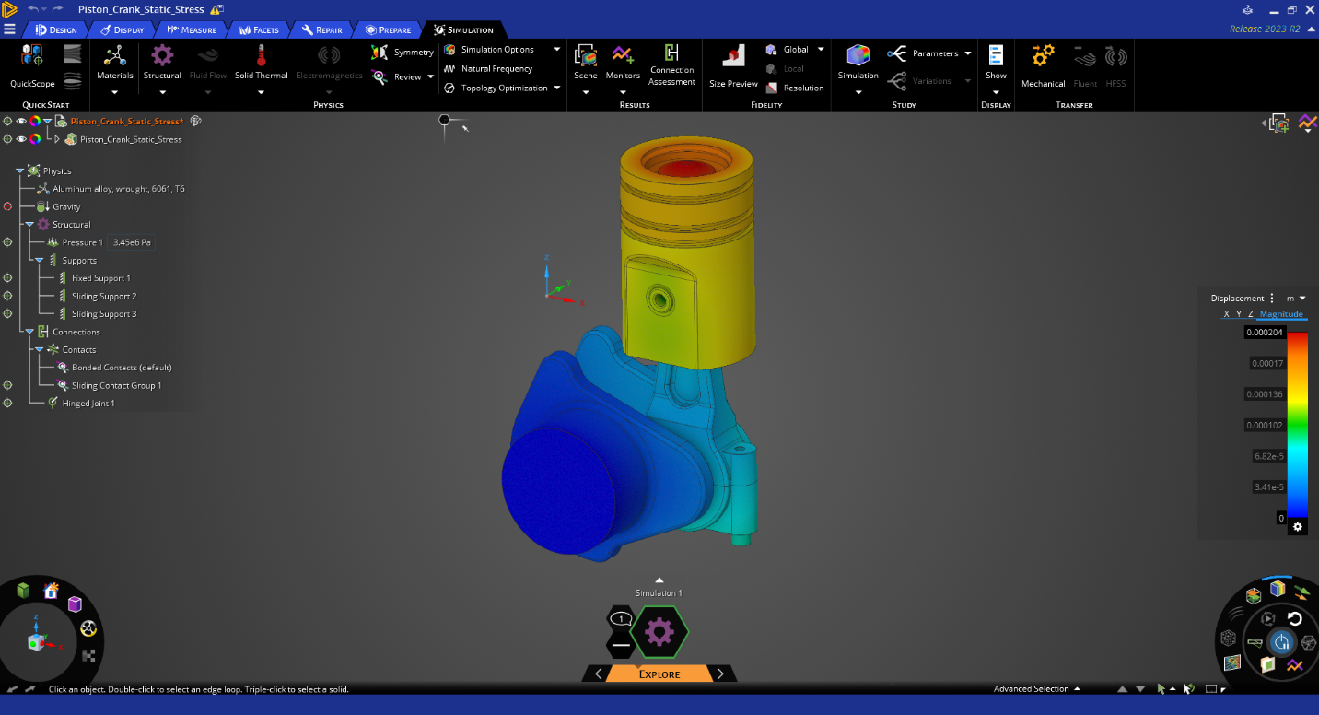
Task: Open the legend settings gear
Action: tap(1298, 526)
